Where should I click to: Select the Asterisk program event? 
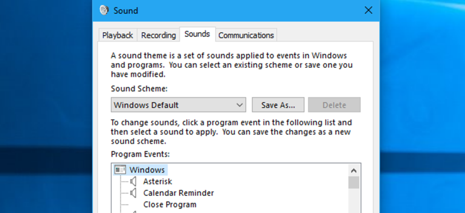[158, 181]
